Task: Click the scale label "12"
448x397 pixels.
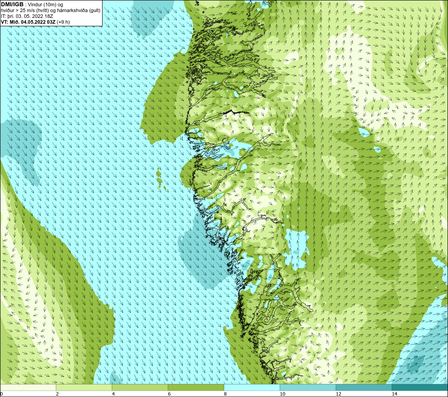Action: pos(338,394)
